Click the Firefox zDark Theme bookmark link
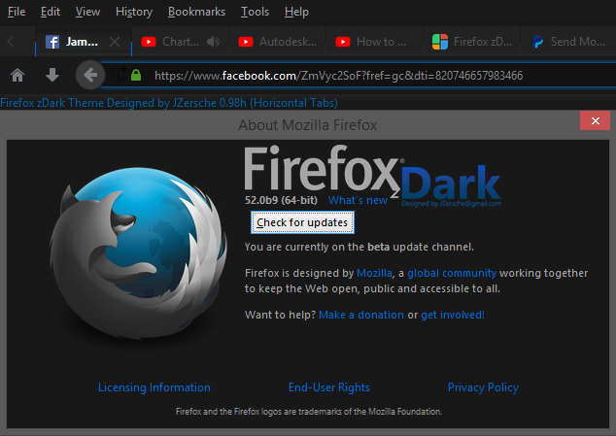This screenshot has width=616, height=436. pos(169,103)
